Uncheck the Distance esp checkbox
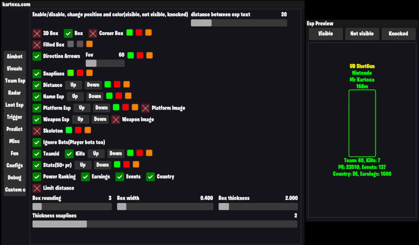The image size is (419, 245). (37, 85)
